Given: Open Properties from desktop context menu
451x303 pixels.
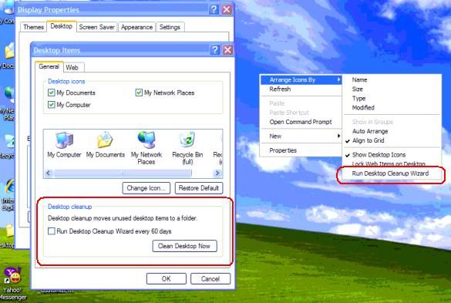Looking at the screenshot, I should click(301, 150).
